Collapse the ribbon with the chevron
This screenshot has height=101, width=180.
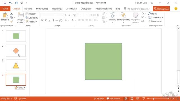177,26
